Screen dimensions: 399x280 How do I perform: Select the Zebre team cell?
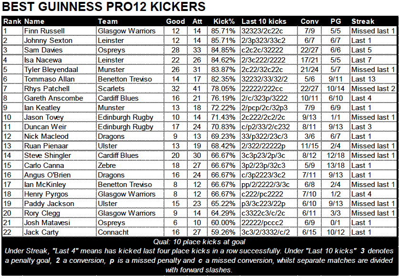[x=130, y=166]
